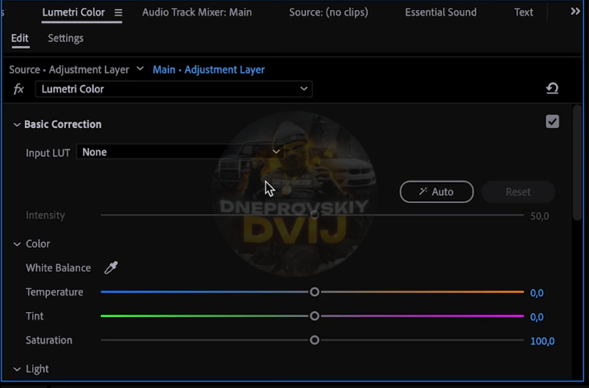Click the Input LUT label

[48, 153]
